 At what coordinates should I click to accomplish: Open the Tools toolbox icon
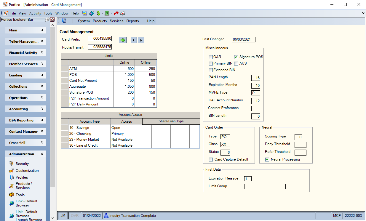point(12,195)
